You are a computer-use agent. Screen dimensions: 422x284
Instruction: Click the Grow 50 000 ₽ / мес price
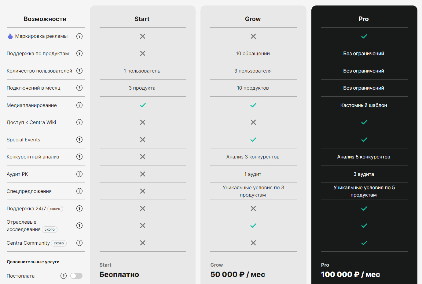point(238,275)
